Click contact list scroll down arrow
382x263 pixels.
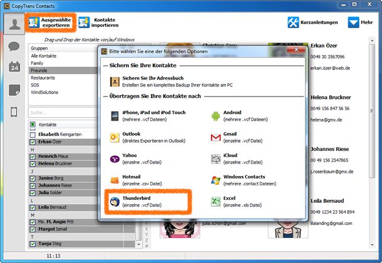point(138,244)
